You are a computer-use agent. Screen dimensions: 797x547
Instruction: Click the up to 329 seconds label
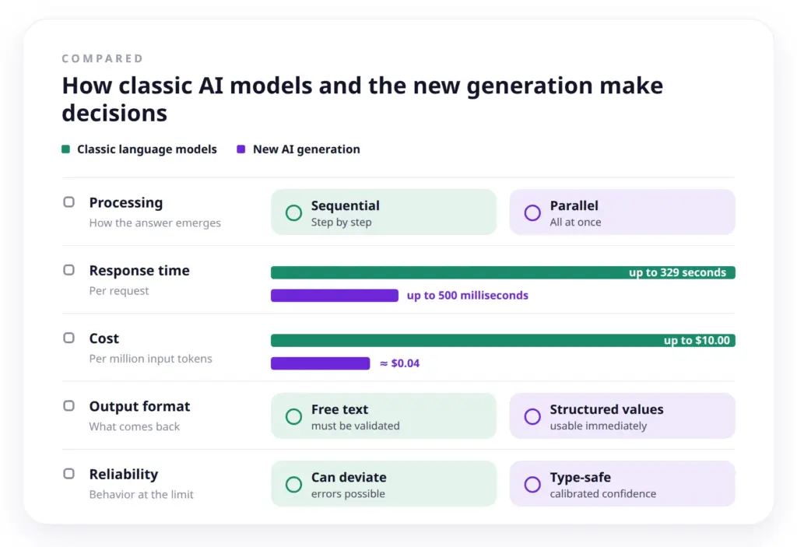(x=678, y=272)
